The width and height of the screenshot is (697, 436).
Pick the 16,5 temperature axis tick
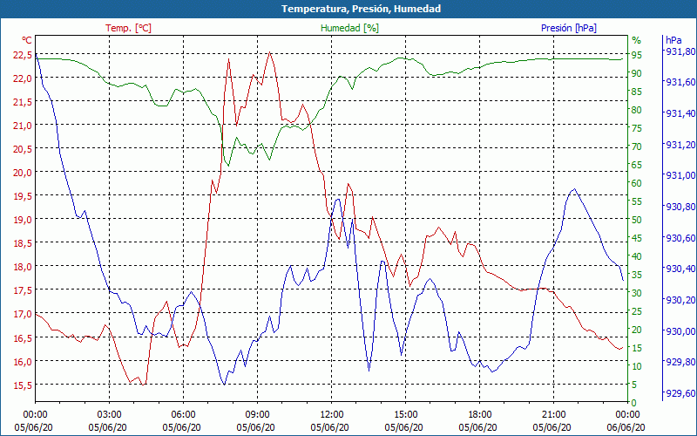24,338
